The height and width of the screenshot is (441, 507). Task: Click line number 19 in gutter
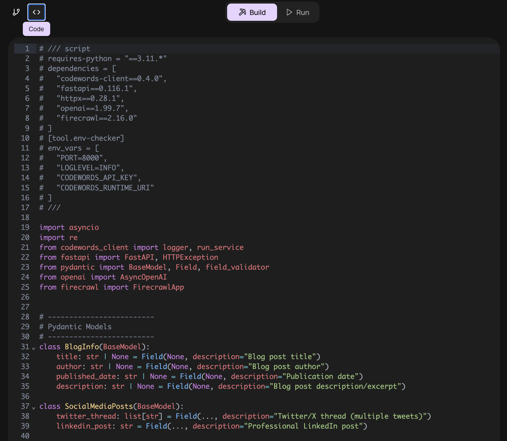point(25,227)
